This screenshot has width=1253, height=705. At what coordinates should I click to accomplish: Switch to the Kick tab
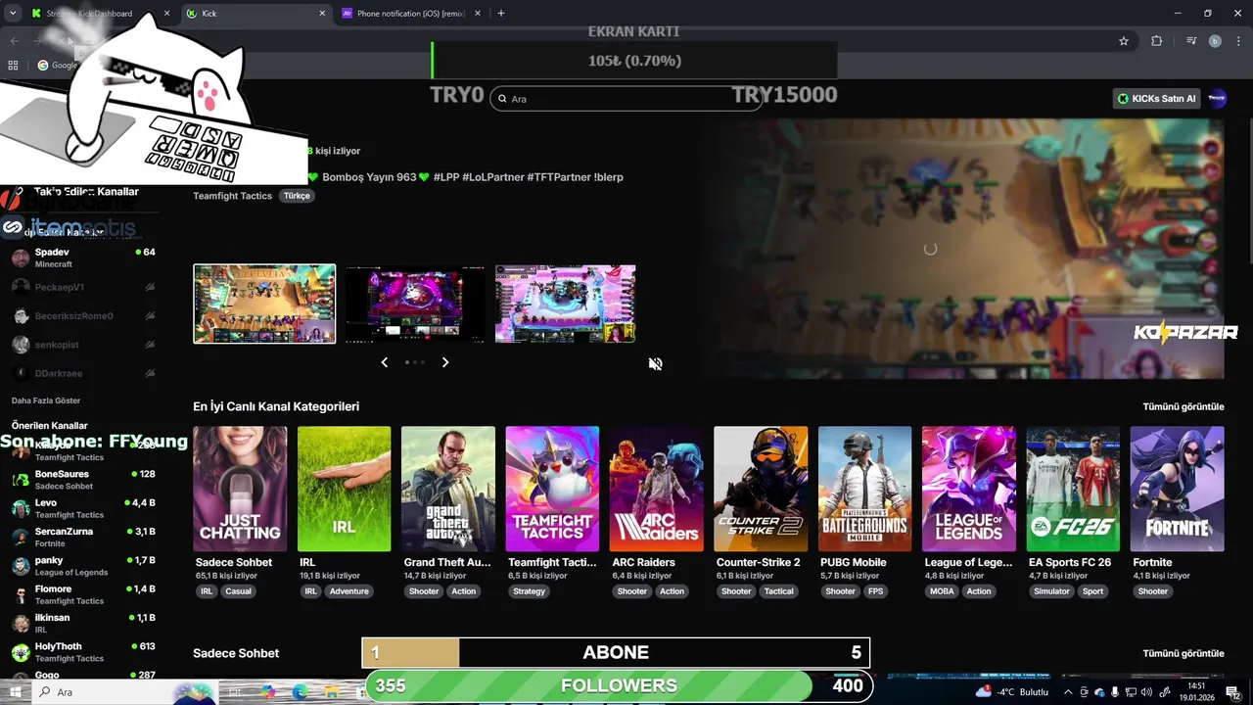256,14
